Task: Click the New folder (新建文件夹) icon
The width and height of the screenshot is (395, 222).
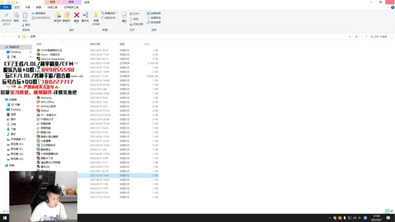Action: pos(96,16)
